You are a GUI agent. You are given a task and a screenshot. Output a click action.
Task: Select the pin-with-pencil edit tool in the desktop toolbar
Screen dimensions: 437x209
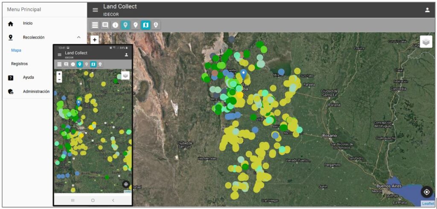(x=135, y=25)
